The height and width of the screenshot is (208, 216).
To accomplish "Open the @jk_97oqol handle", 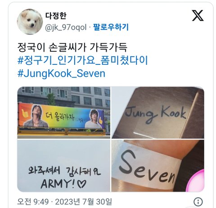I will point(66,27).
